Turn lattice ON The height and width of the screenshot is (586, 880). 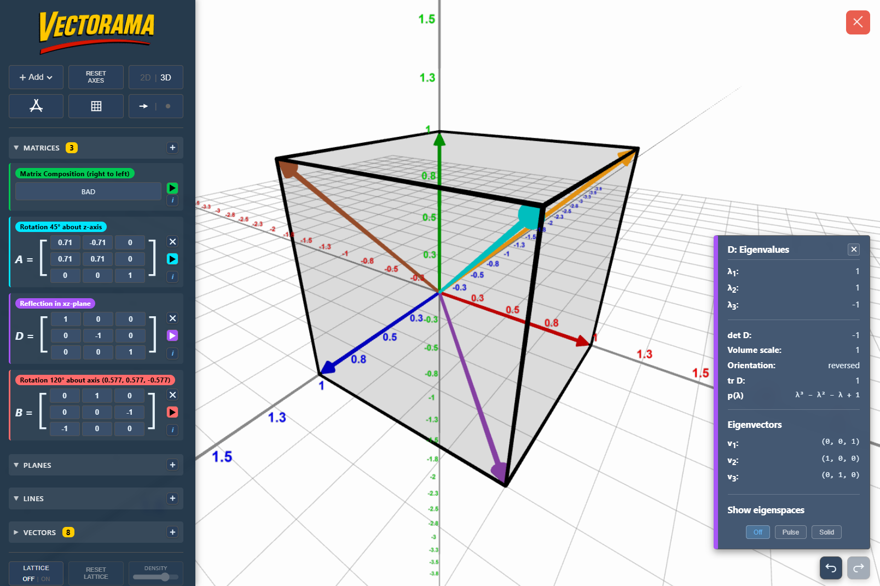45,579
